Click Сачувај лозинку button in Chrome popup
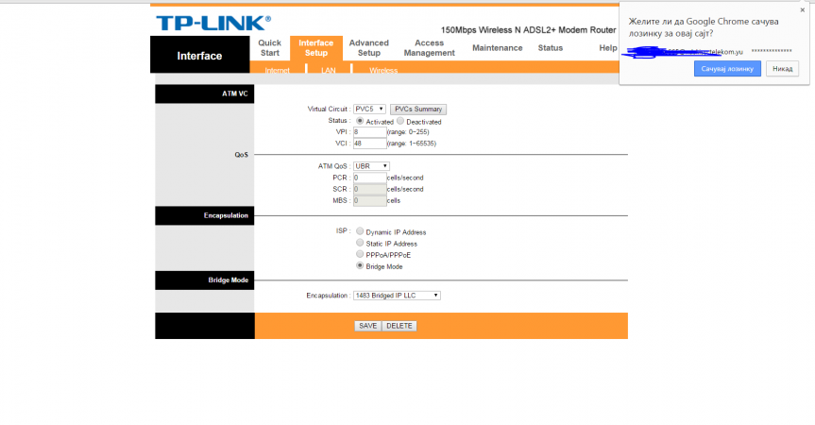This screenshot has height=425, width=815. [x=727, y=69]
